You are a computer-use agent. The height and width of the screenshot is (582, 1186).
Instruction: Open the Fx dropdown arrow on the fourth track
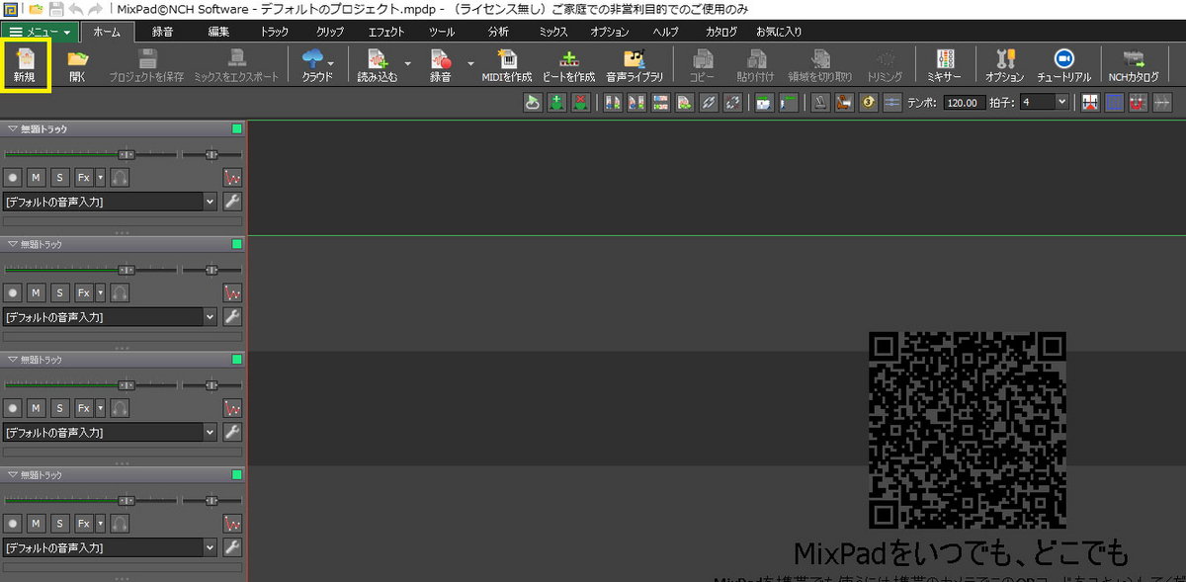click(100, 523)
